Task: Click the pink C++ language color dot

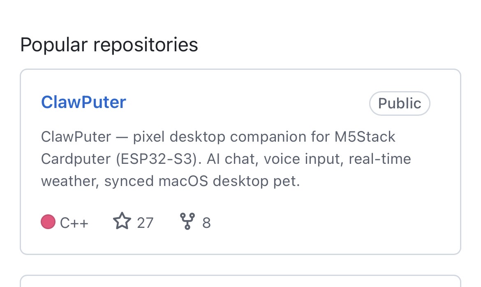Action: (x=48, y=222)
